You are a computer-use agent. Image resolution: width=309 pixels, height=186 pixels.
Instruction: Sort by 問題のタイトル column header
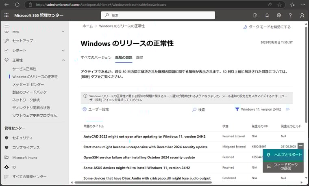(x=94, y=126)
